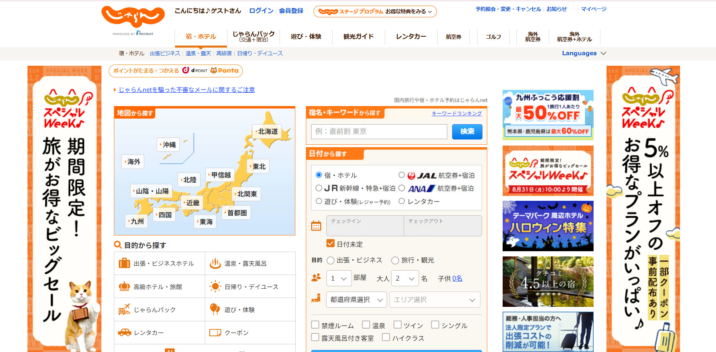716x352 pixels.
Task: Click the ログイン link
Action: click(x=261, y=11)
